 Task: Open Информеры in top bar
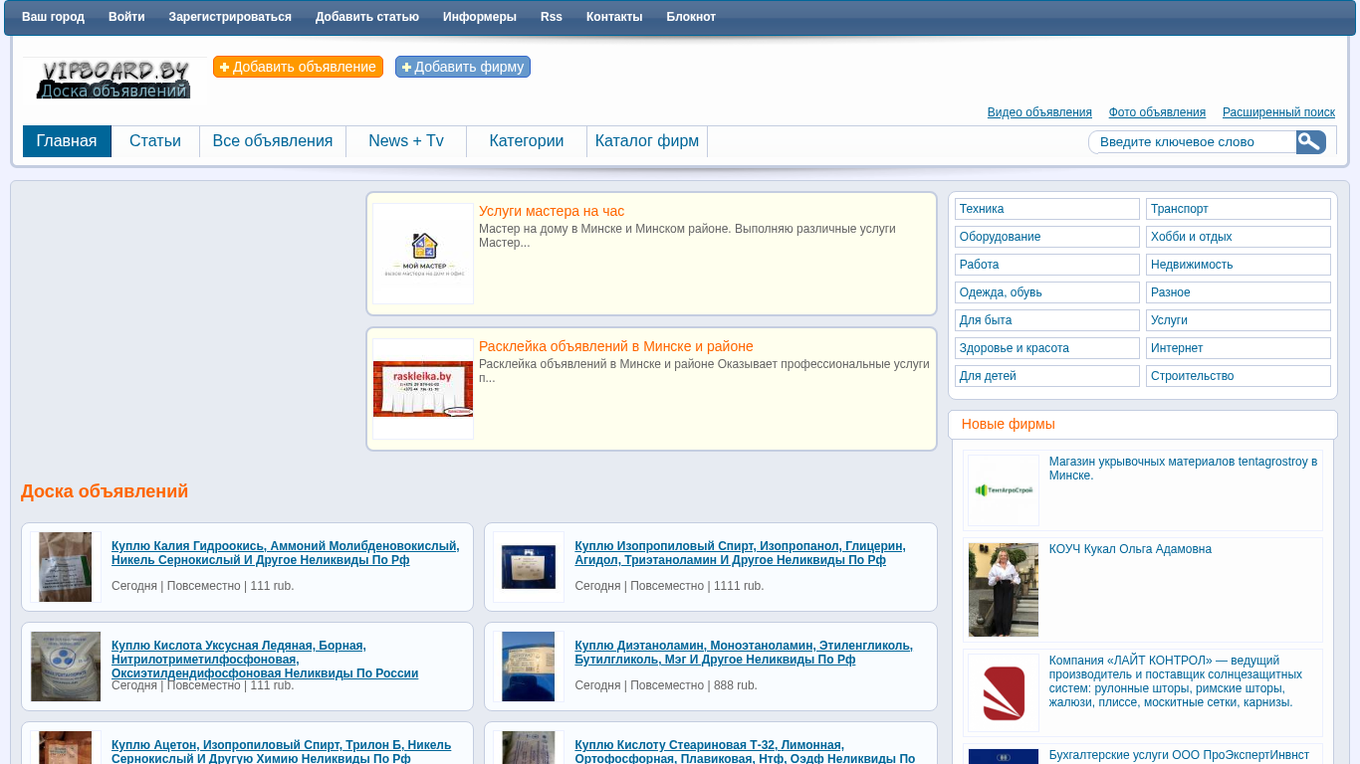click(480, 17)
